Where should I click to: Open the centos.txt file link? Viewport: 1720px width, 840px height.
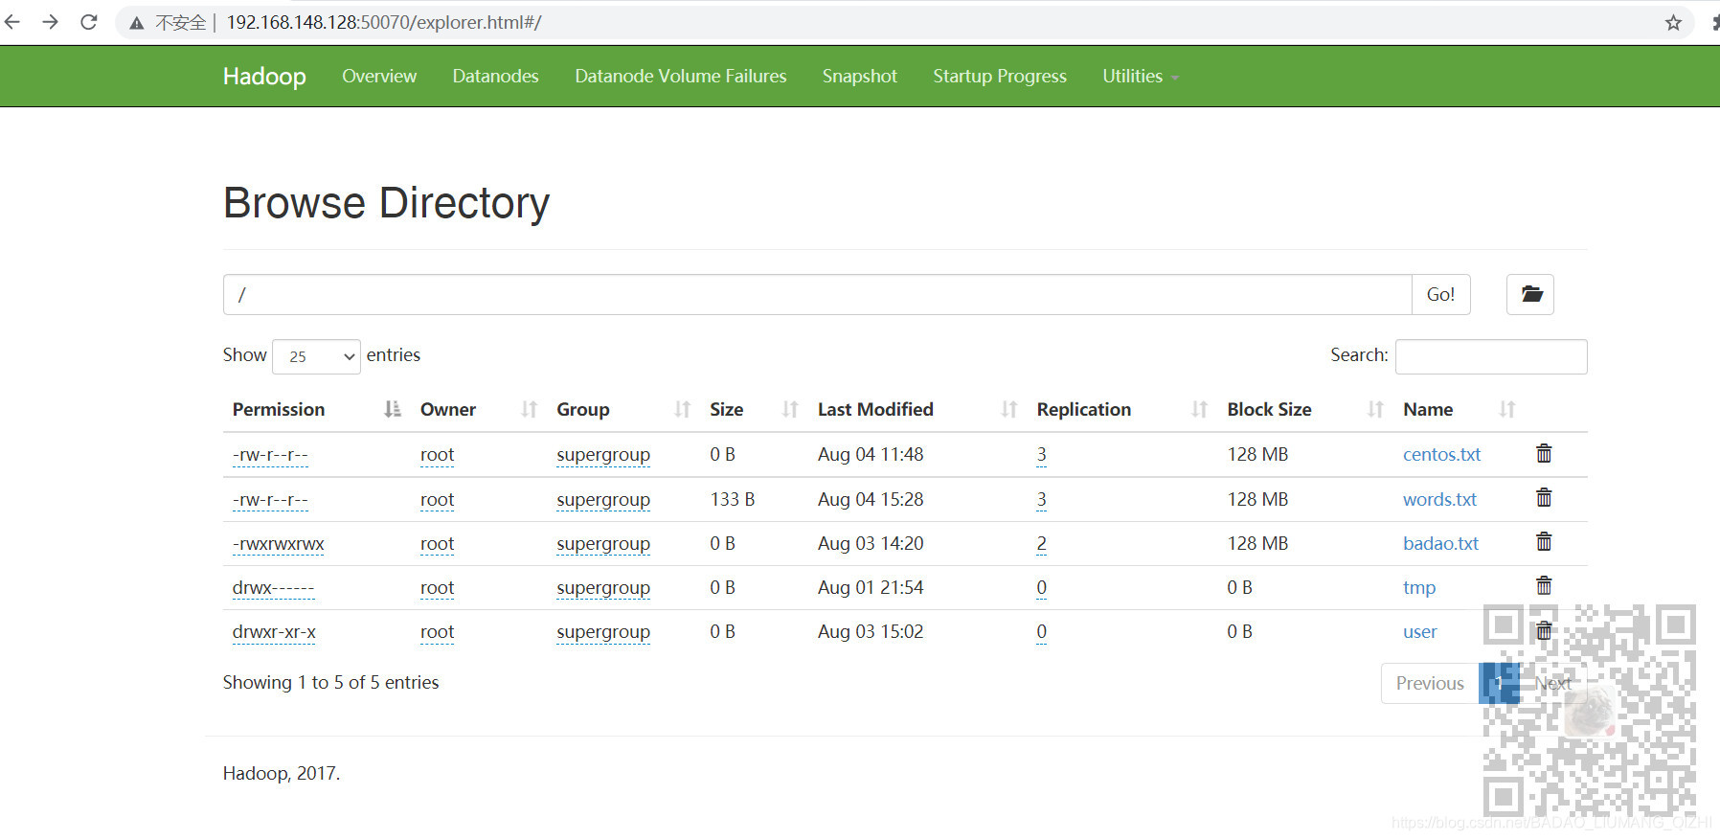click(x=1441, y=454)
